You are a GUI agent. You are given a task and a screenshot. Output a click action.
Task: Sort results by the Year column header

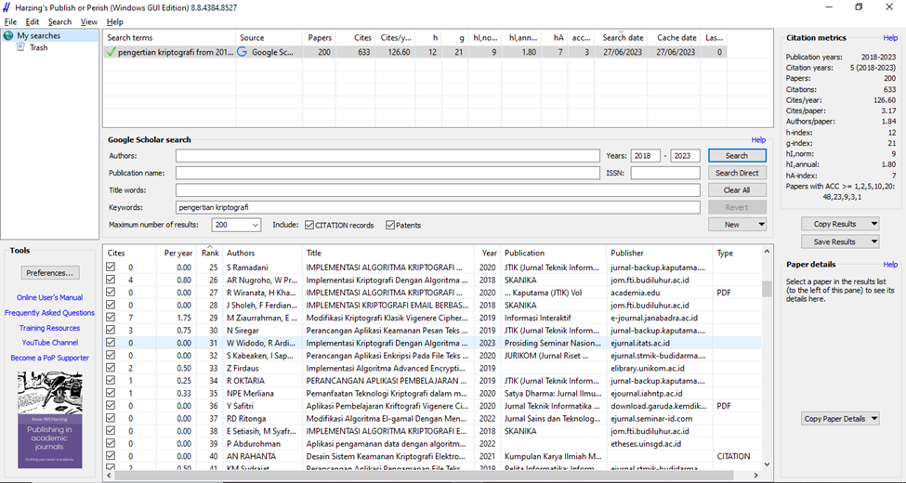coord(489,253)
